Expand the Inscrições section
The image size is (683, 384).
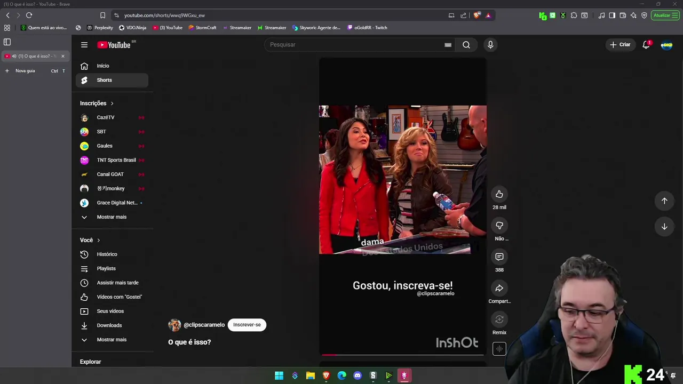97,103
